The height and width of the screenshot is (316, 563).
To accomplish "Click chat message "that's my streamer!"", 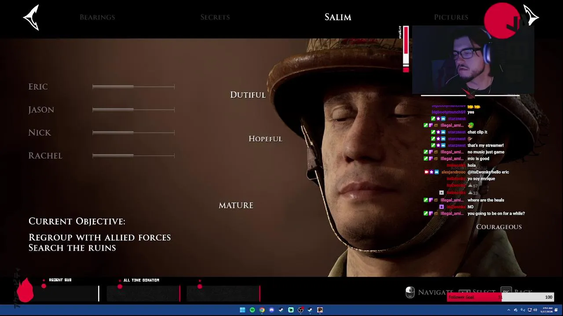I will [x=486, y=145].
